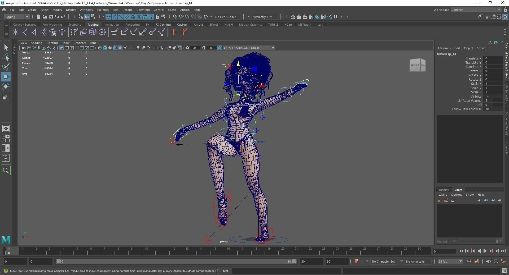Play the animation forwards

point(485,251)
